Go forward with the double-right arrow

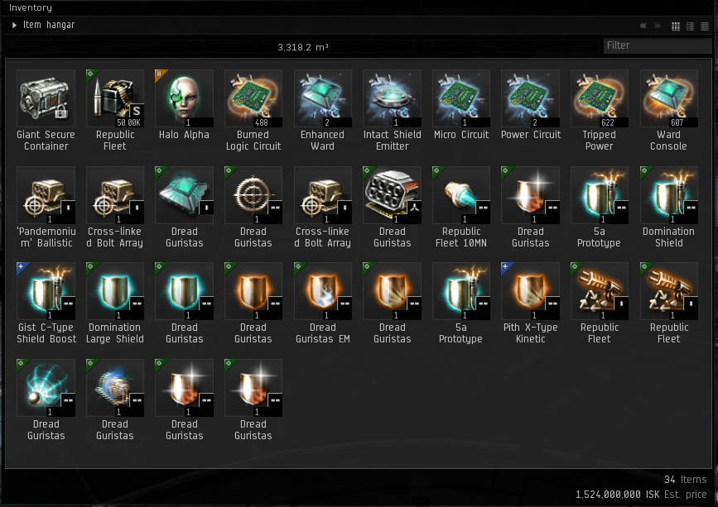(657, 26)
